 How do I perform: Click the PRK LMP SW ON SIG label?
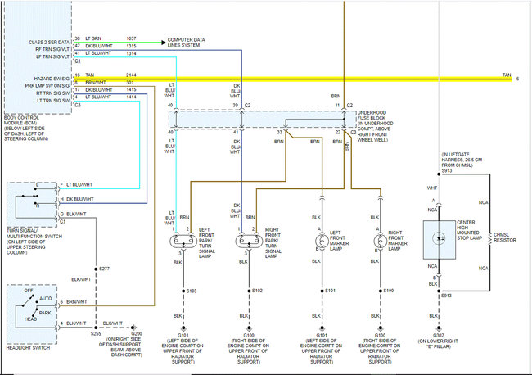47,86
